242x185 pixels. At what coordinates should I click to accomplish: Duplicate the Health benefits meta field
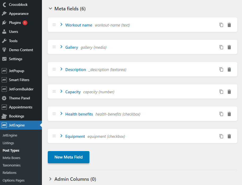tap(221, 114)
